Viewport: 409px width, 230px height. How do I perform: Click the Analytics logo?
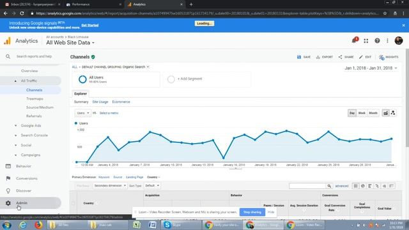[7, 41]
